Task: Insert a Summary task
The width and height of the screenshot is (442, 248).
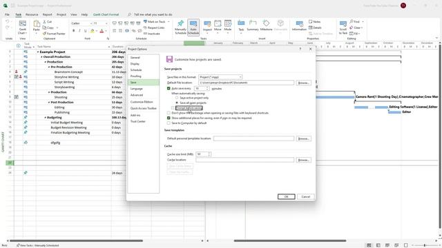Action: click(253, 25)
